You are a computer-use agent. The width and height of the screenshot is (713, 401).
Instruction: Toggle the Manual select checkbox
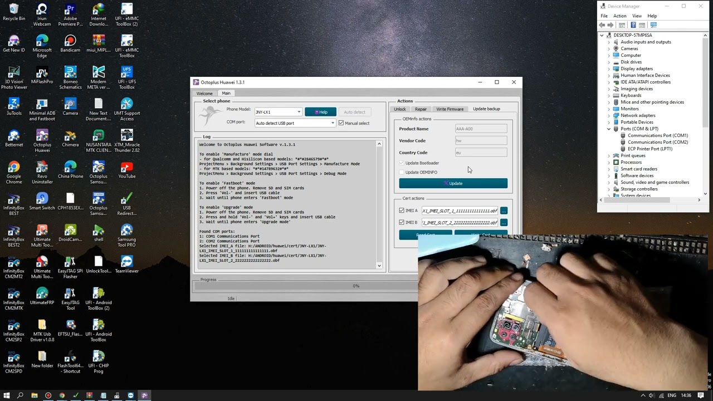(341, 123)
